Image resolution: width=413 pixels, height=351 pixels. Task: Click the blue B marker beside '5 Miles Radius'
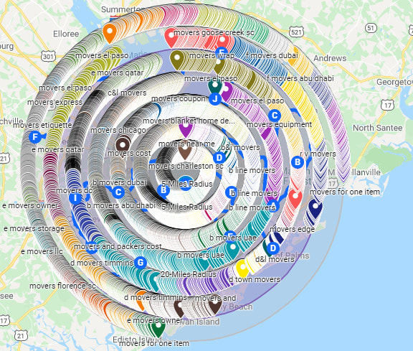coord(163,190)
